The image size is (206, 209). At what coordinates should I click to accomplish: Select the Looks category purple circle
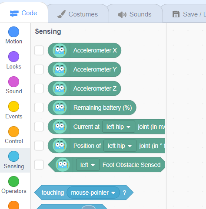(13, 56)
